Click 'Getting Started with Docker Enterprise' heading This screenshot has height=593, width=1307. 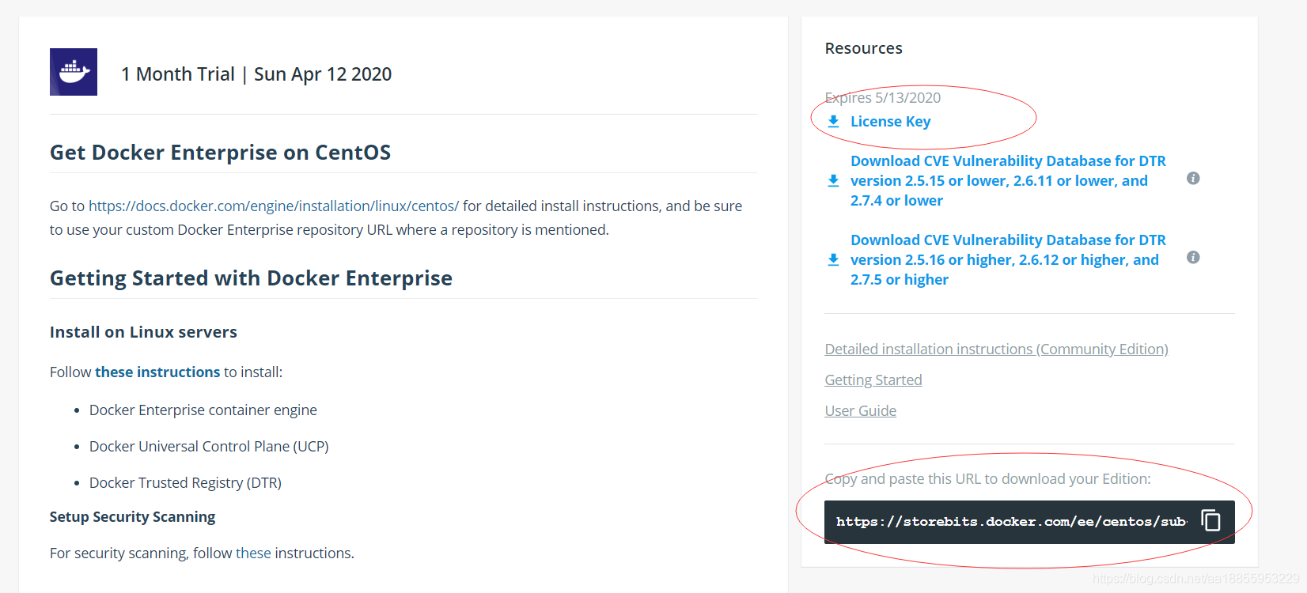pos(251,278)
